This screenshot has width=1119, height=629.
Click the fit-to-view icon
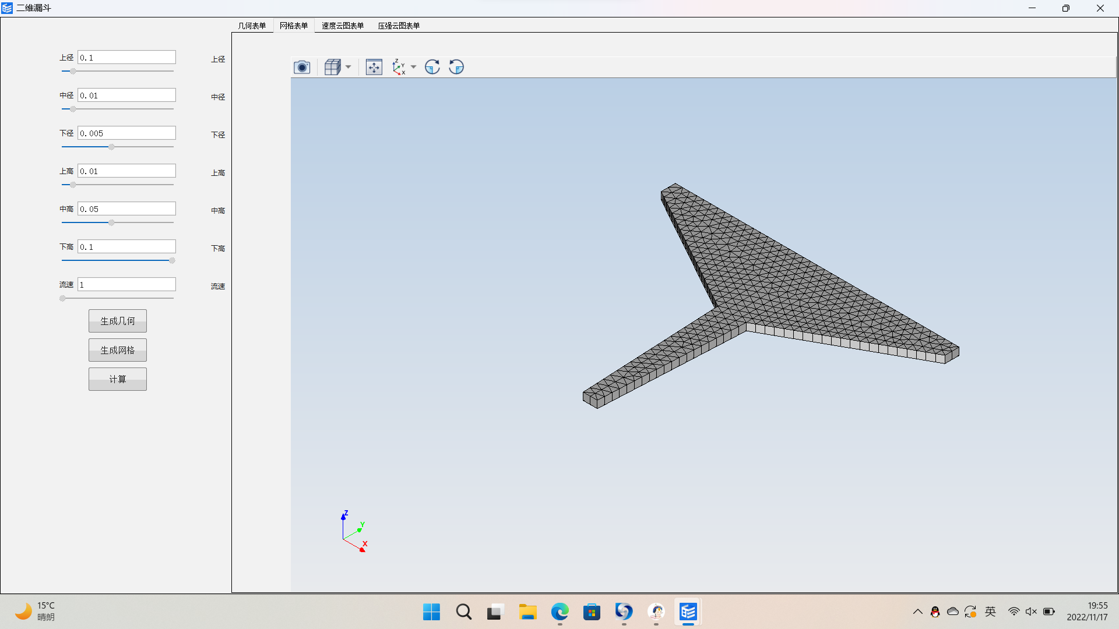[x=374, y=67]
